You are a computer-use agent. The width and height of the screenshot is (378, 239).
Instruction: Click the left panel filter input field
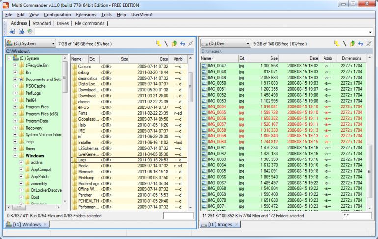pyautogui.click(x=178, y=216)
